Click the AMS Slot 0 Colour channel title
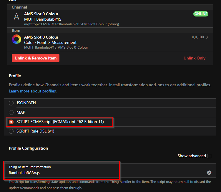The image size is (221, 192). click(x=41, y=14)
